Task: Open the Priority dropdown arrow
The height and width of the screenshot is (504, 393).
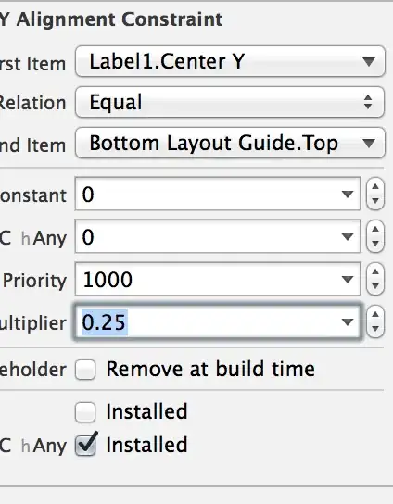Action: (x=348, y=279)
